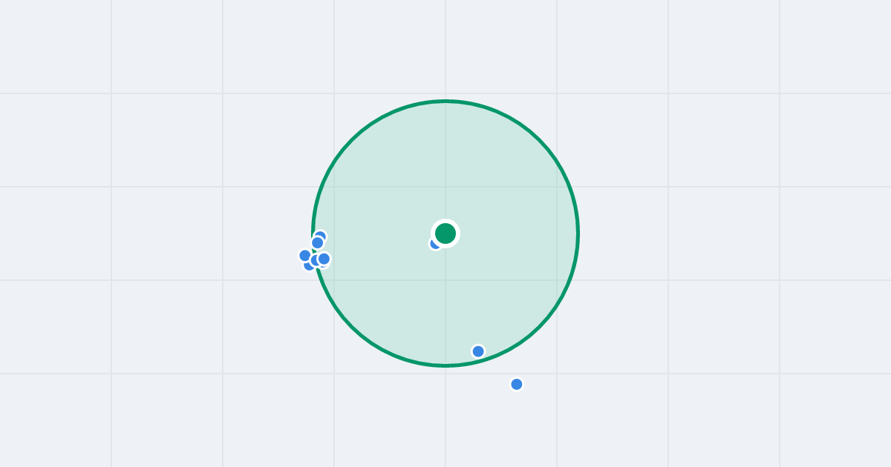Select the second-highest blue dot in left cluster

(317, 242)
